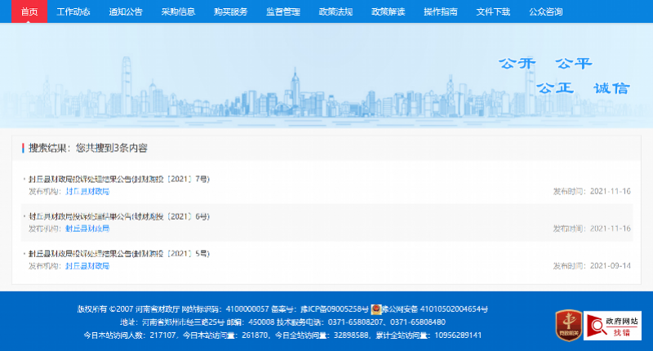Click the 党政机关 red shield badge icon
653x351 pixels.
[569, 325]
